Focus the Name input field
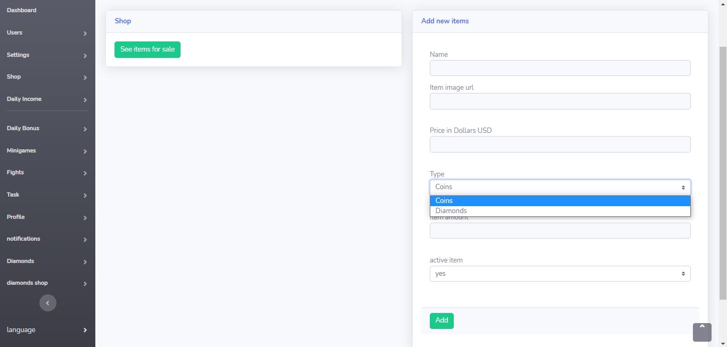Viewport: 727px width, 347px height. click(560, 68)
